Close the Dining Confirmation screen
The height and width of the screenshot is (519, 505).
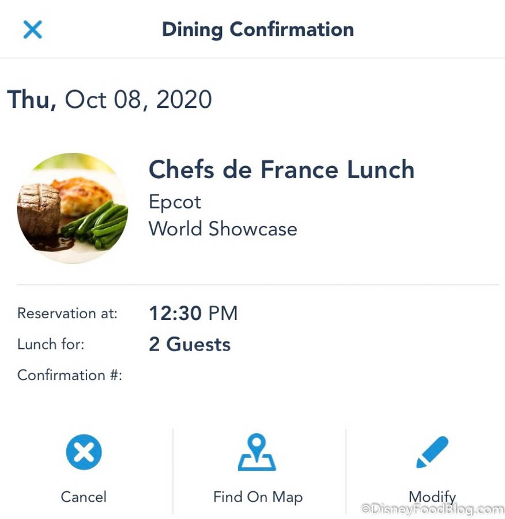tap(32, 29)
